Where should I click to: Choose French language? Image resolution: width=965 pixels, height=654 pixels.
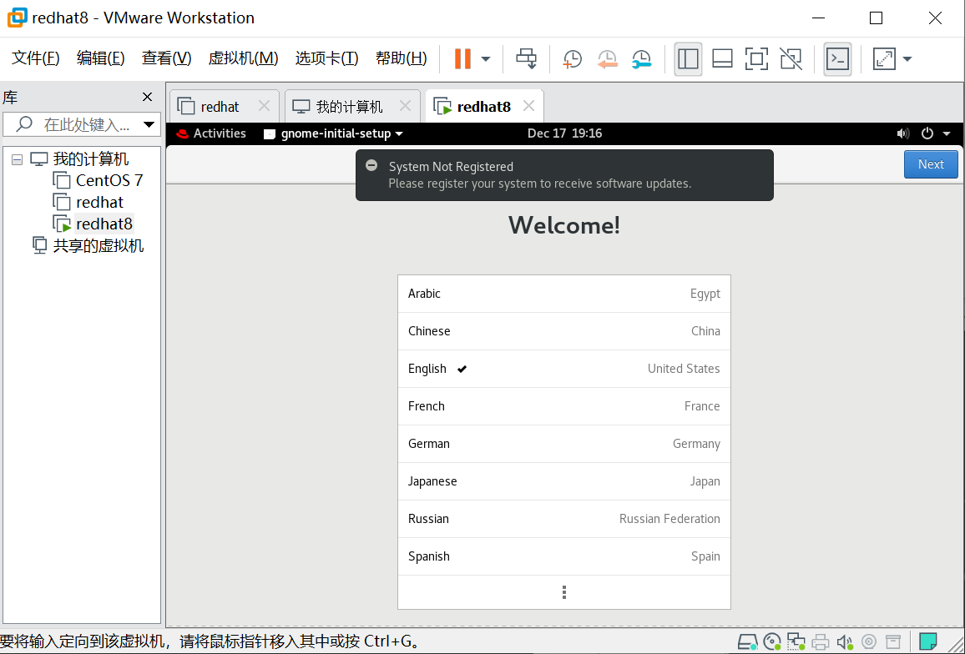click(x=563, y=407)
